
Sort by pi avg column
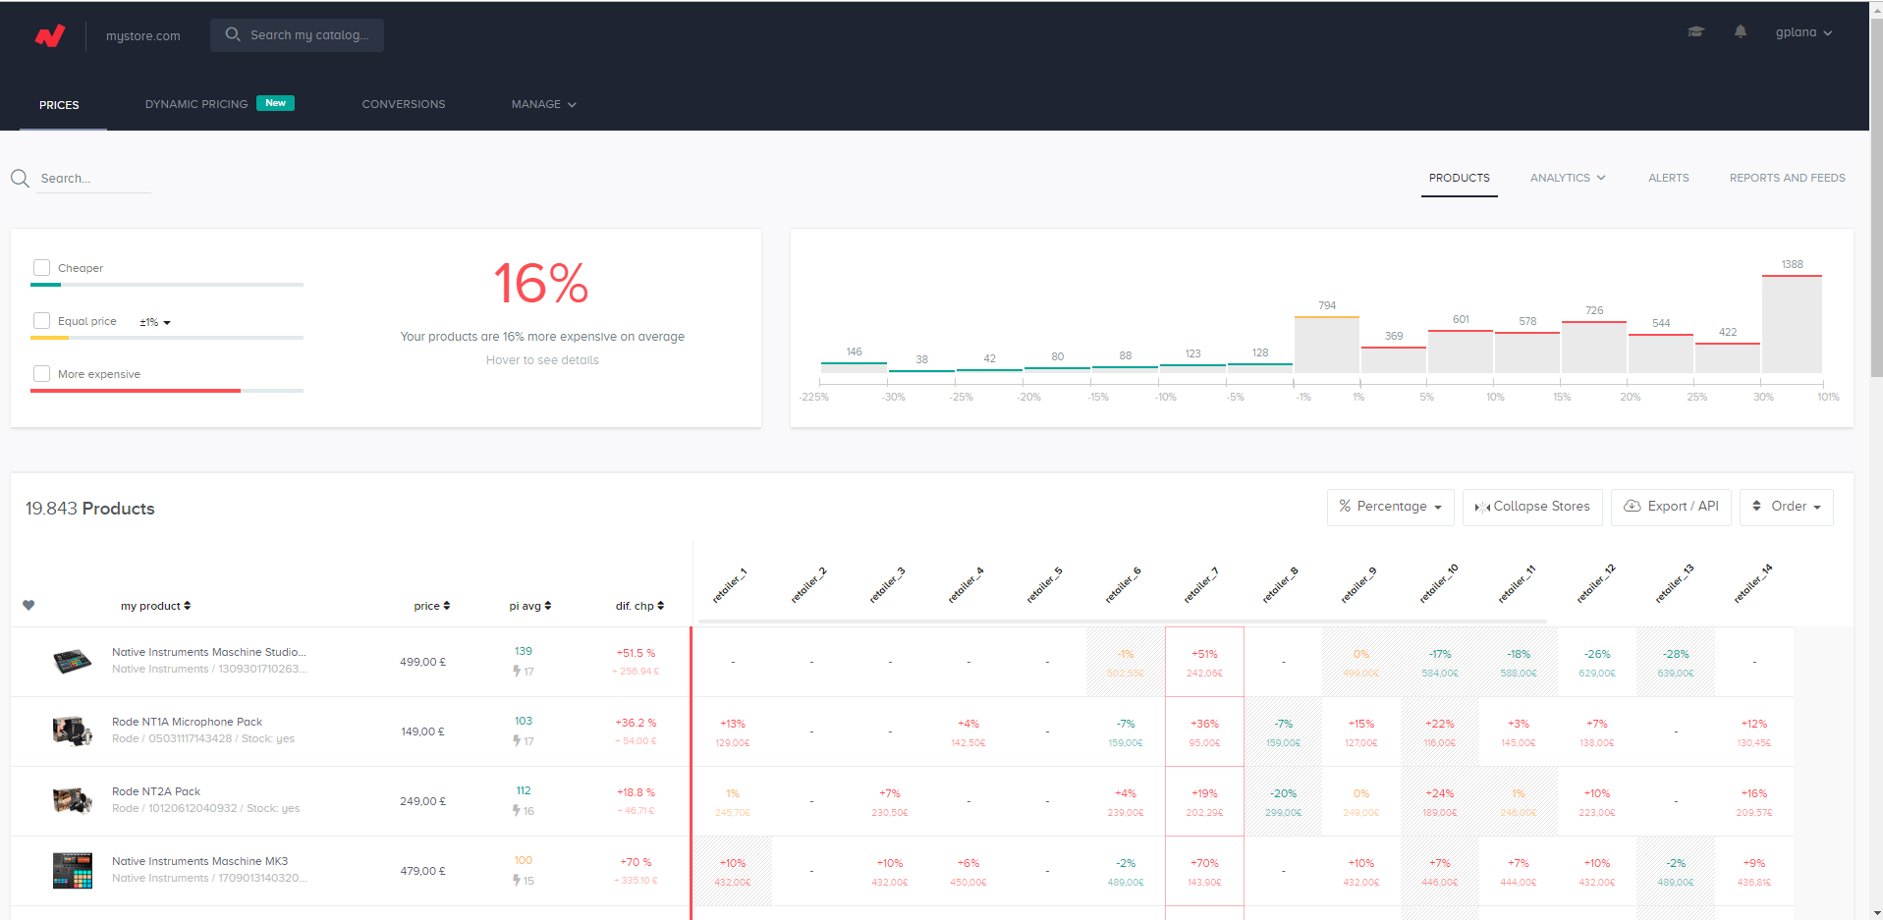530,606
